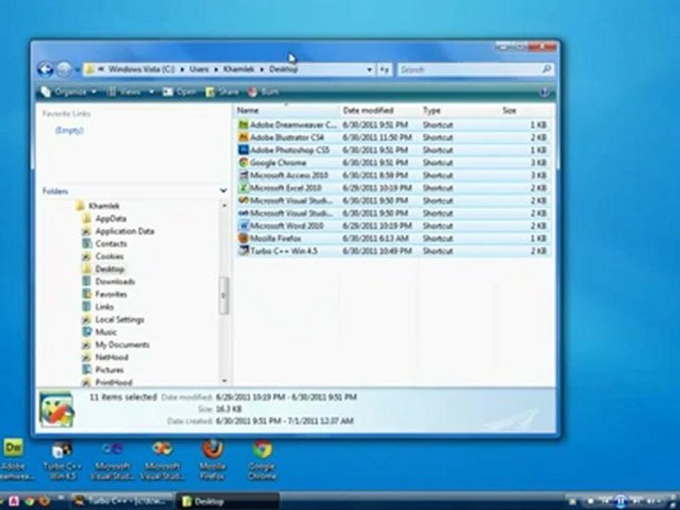Select Turbo C++ Win 4.5 icon in file list

point(244,251)
